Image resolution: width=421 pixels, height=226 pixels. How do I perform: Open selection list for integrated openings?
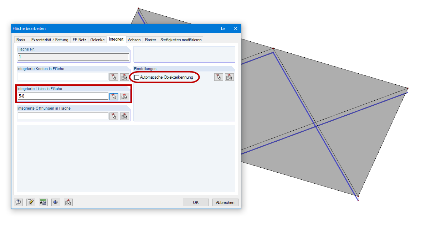(124, 116)
